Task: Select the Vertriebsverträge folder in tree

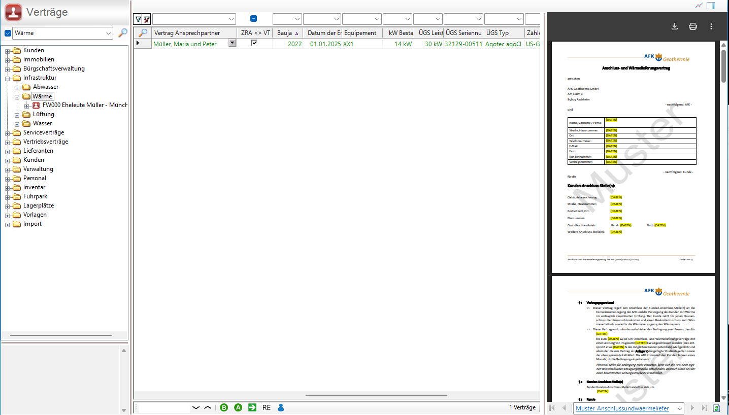Action: [x=45, y=142]
